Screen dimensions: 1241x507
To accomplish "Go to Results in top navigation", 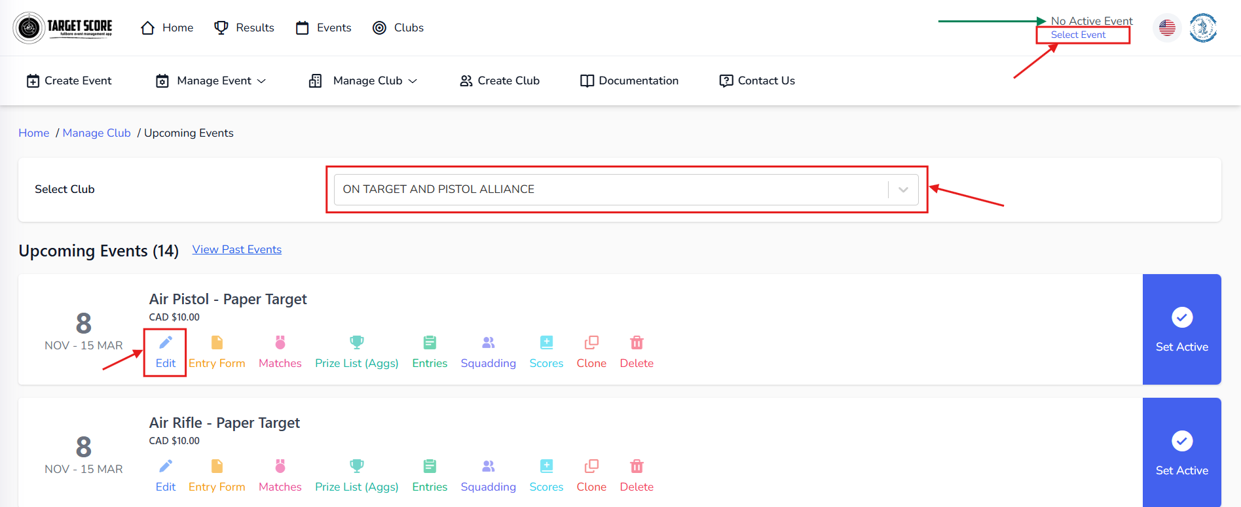I will [x=244, y=27].
